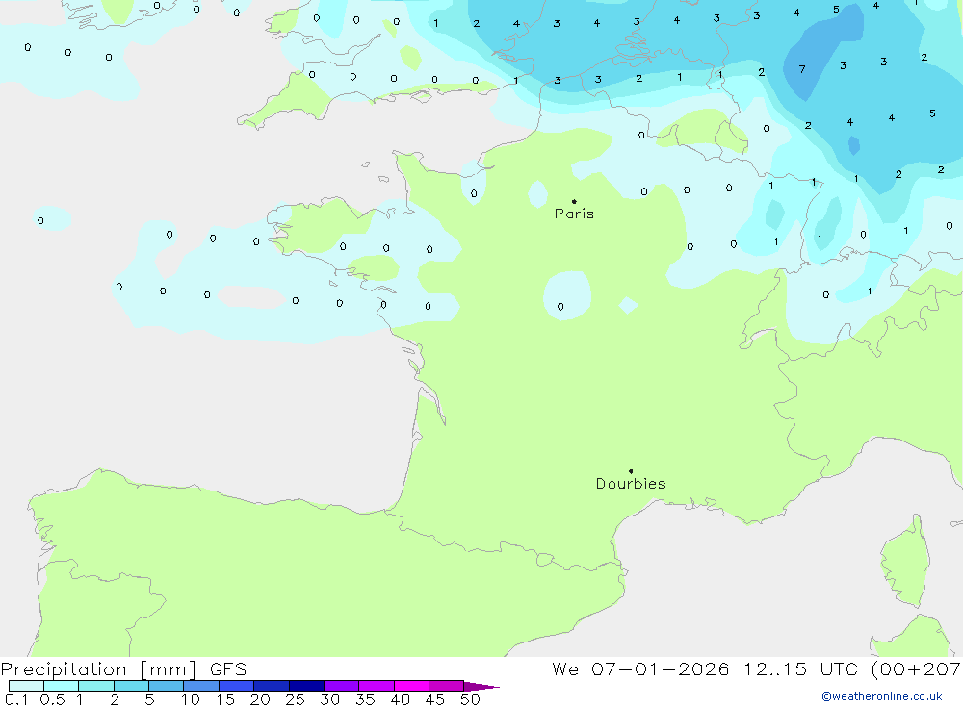Select the Dourbies location dot marker
Image resolution: width=963 pixels, height=705 pixels.
(x=631, y=471)
